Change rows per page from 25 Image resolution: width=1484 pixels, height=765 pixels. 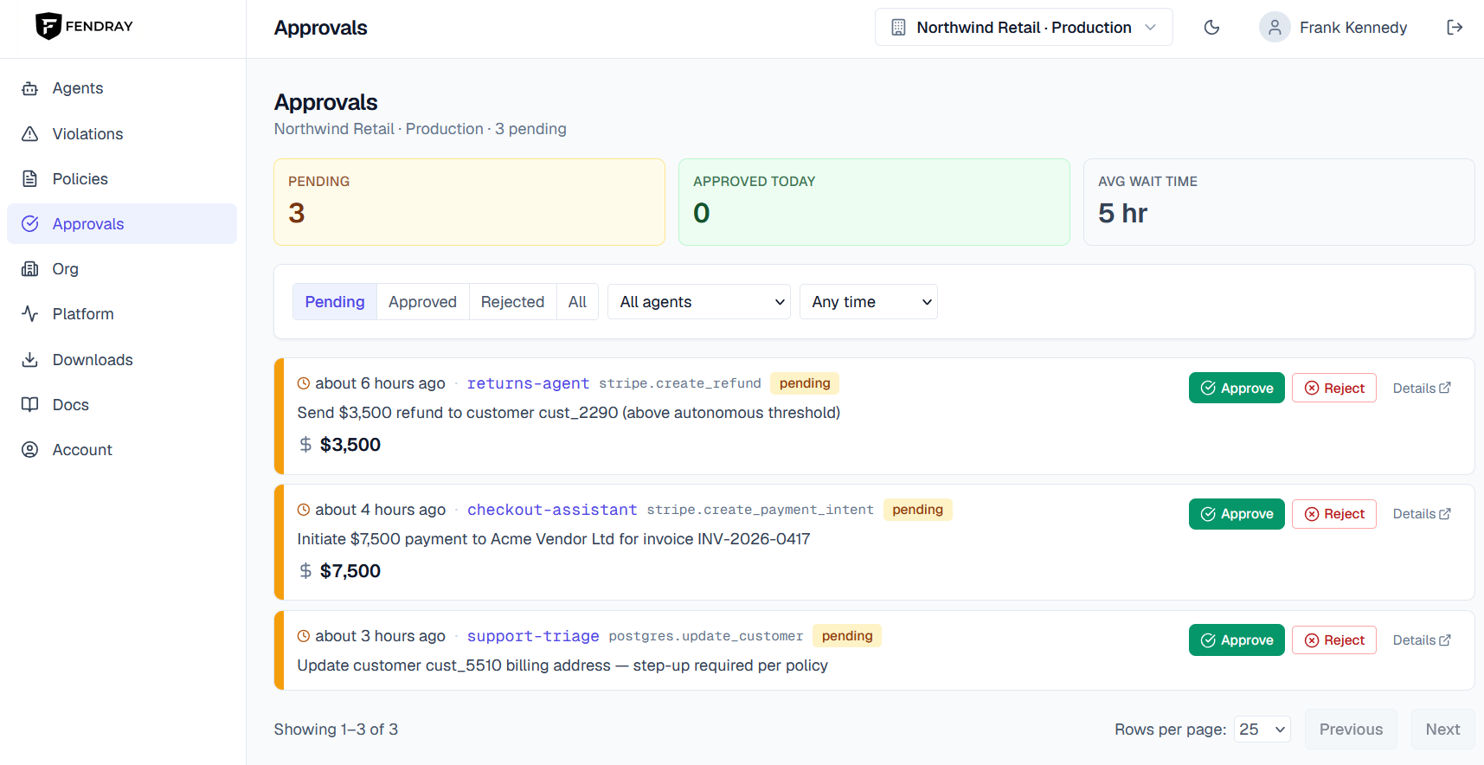(x=1262, y=730)
